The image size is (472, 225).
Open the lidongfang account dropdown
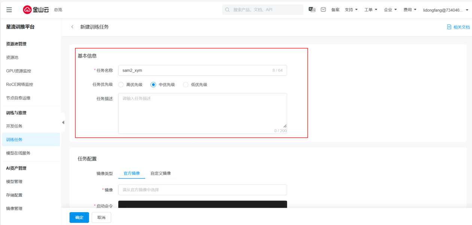[445, 10]
